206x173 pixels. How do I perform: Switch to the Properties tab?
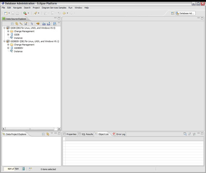(70, 134)
